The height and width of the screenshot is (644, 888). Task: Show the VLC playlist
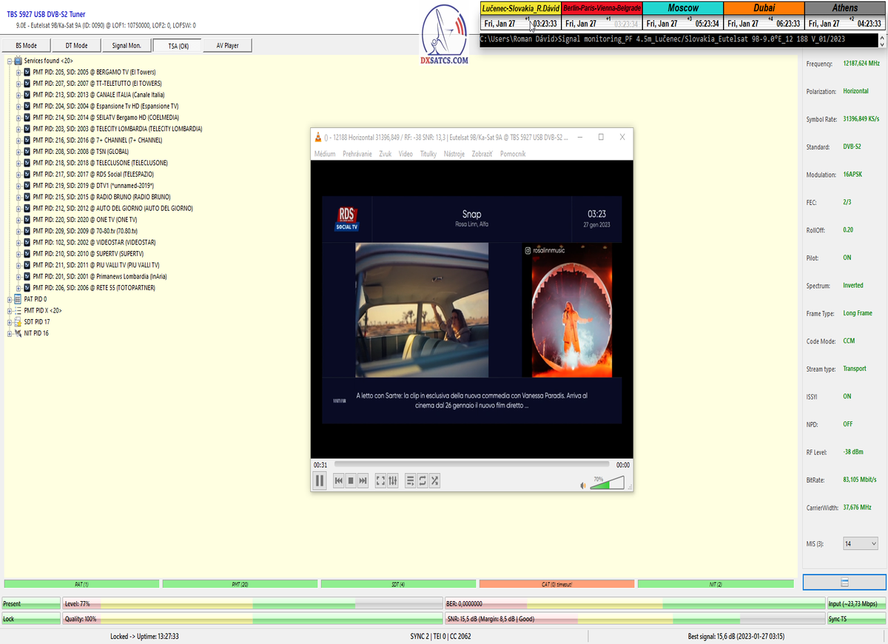point(411,481)
